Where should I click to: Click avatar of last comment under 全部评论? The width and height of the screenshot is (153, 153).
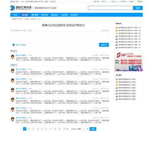coord(13,119)
